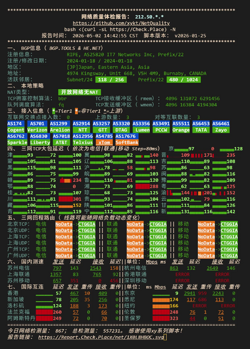Click the AT&T label
Image resolution: width=250 pixels, height=349 pixels.
61,142
